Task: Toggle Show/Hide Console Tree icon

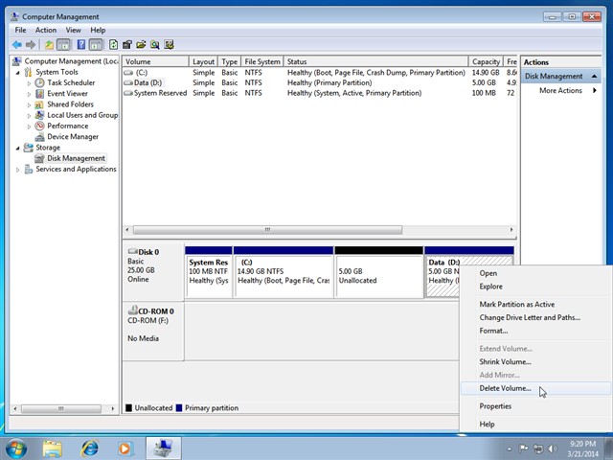Action: tap(63, 45)
